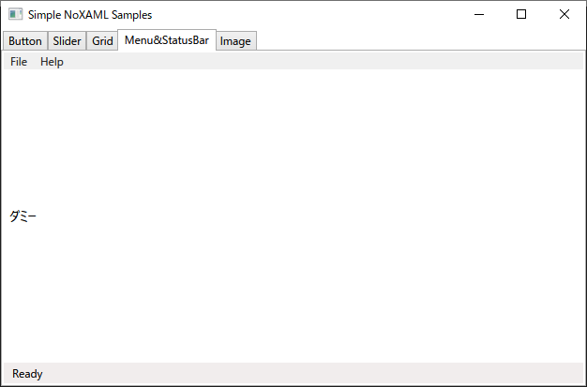The width and height of the screenshot is (587, 387).
Task: Click the app icon in the title bar
Action: point(15,14)
